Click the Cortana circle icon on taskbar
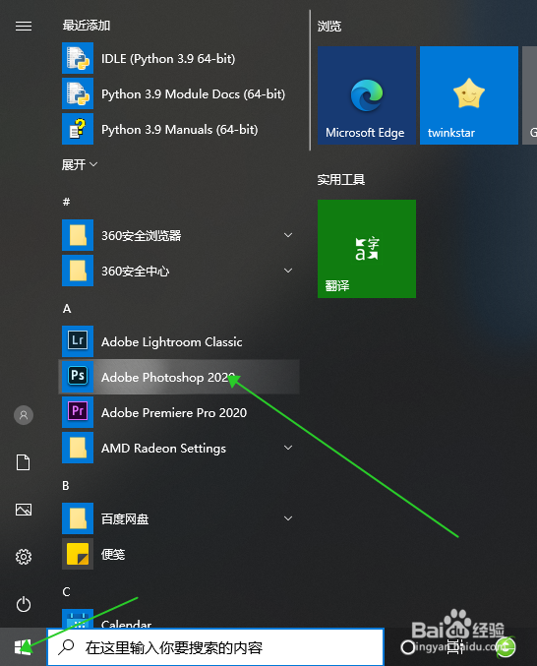 407,647
